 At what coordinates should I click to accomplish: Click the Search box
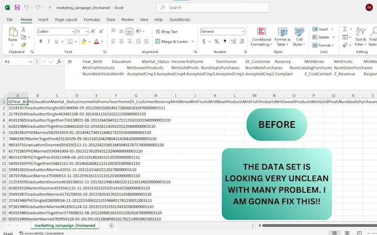213,7
